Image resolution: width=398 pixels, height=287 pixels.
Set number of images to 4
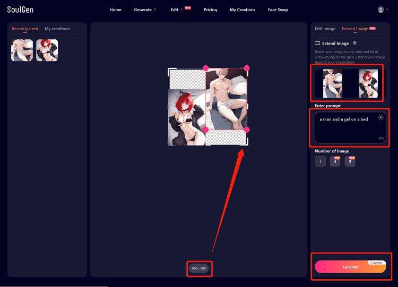click(335, 161)
